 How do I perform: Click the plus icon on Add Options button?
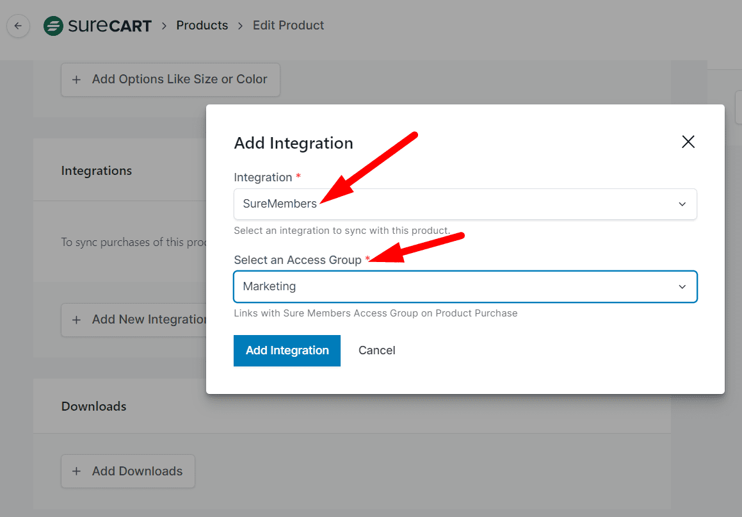click(76, 79)
